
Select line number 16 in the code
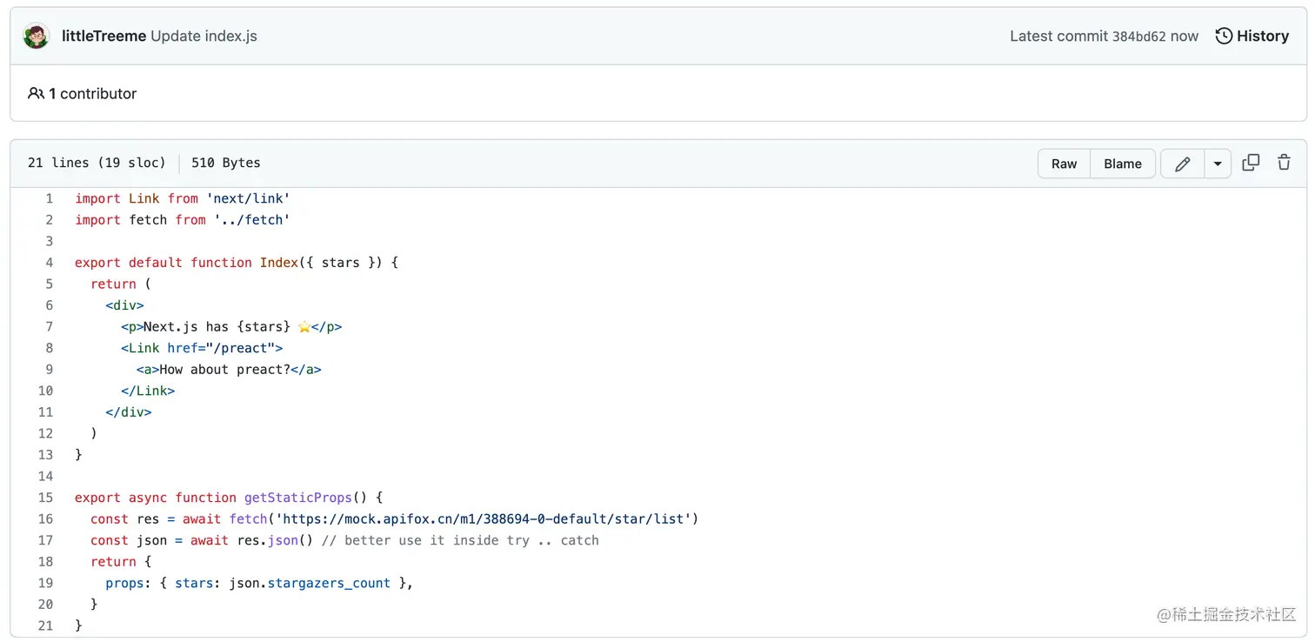(45, 518)
